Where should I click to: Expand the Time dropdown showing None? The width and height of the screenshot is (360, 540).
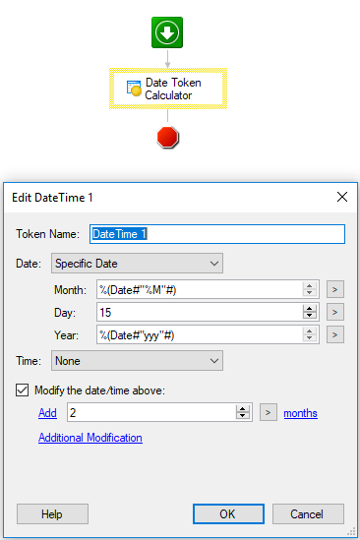(137, 361)
